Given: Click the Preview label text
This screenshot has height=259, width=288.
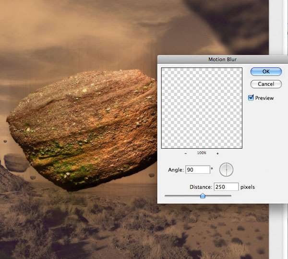Looking at the screenshot, I should pyautogui.click(x=264, y=98).
